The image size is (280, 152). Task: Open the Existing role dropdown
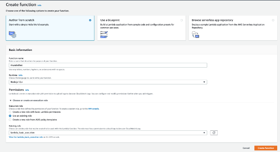click(108, 133)
